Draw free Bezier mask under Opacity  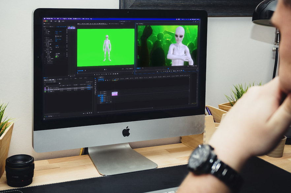pos(51,44)
